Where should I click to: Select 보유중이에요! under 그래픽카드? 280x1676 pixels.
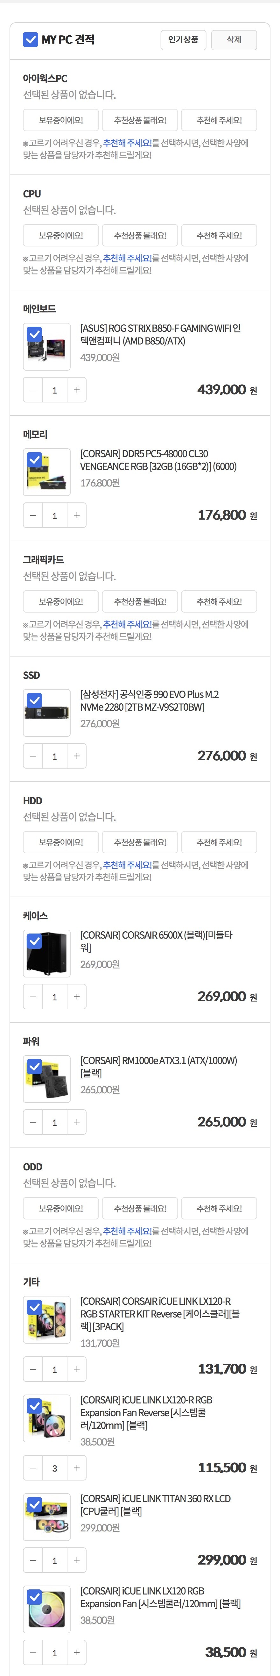pos(61,602)
